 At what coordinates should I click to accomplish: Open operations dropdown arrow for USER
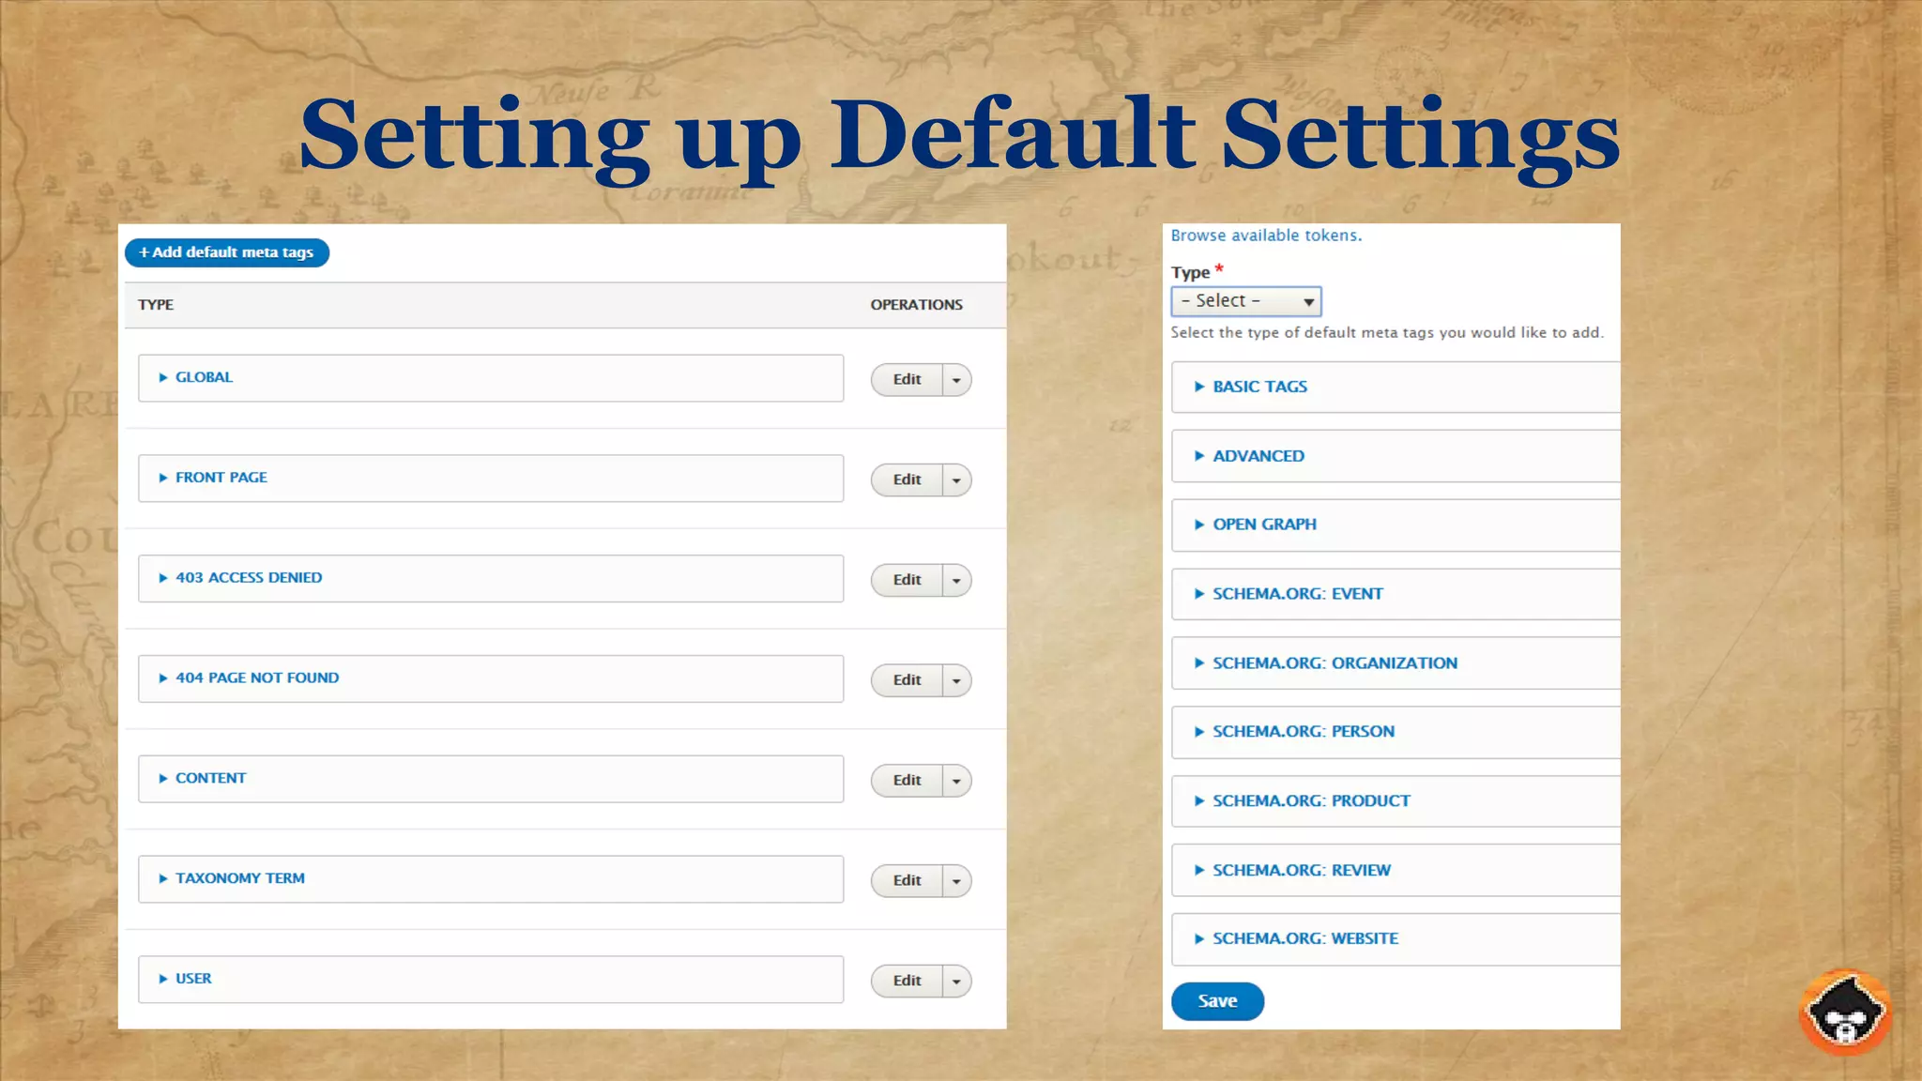(956, 982)
